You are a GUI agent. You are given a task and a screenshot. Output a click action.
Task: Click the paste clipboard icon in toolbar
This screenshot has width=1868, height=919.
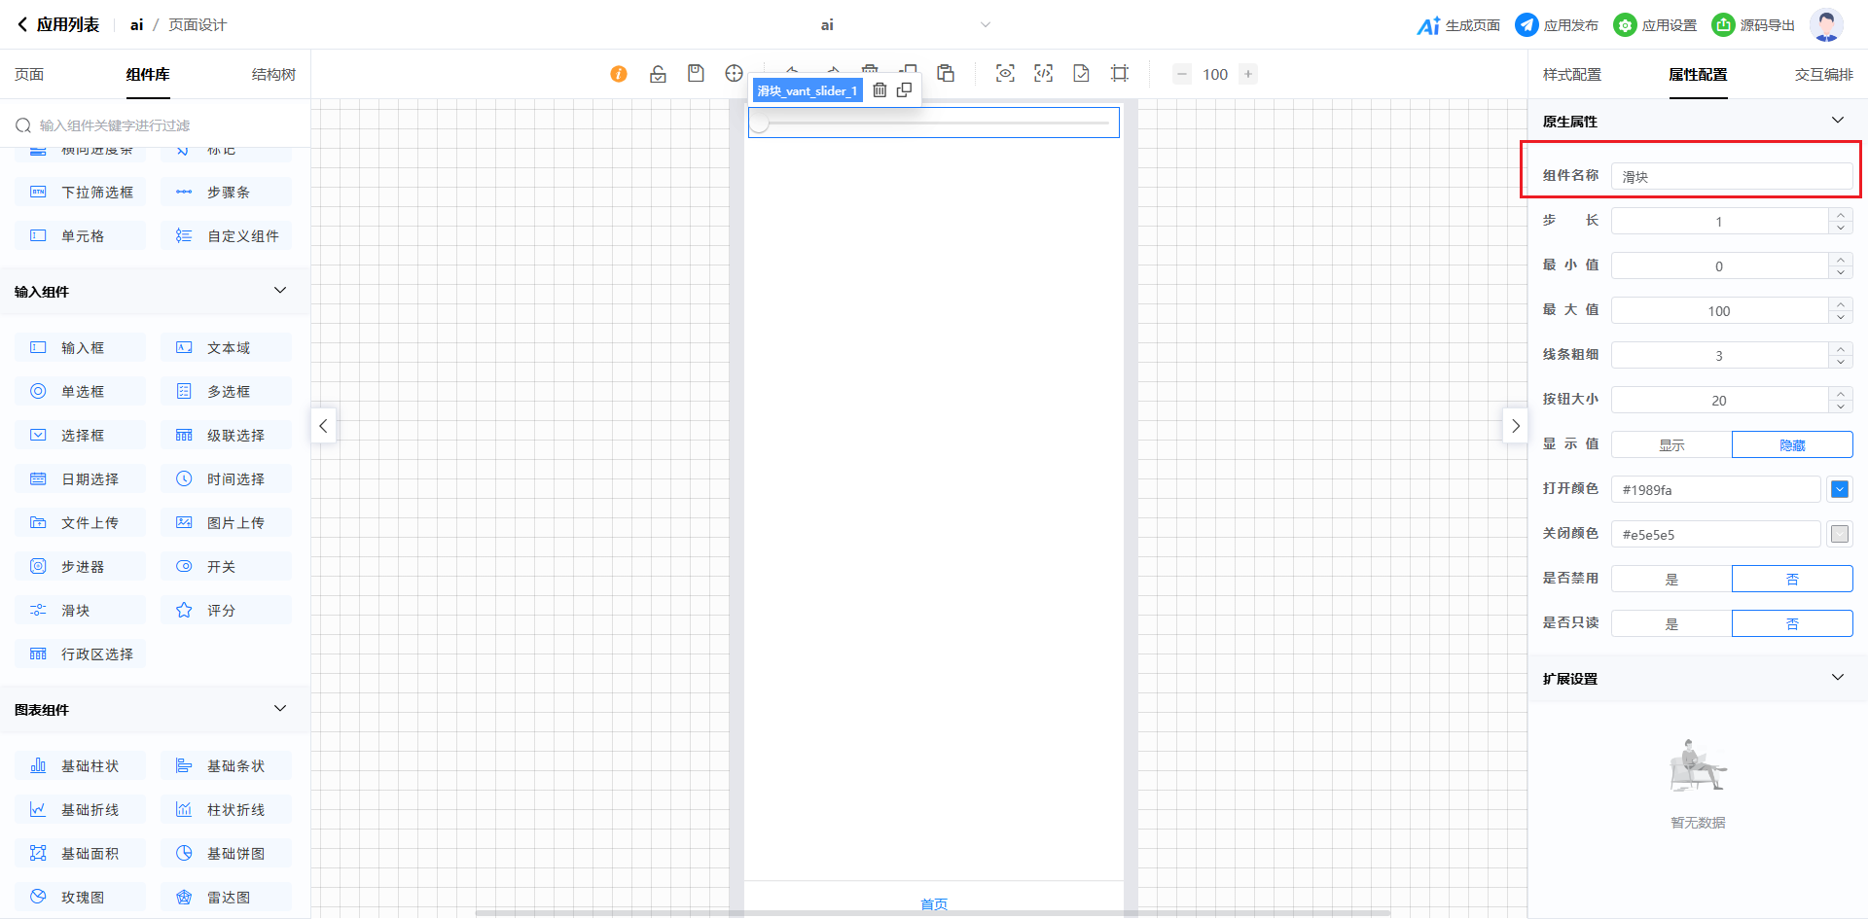946,74
